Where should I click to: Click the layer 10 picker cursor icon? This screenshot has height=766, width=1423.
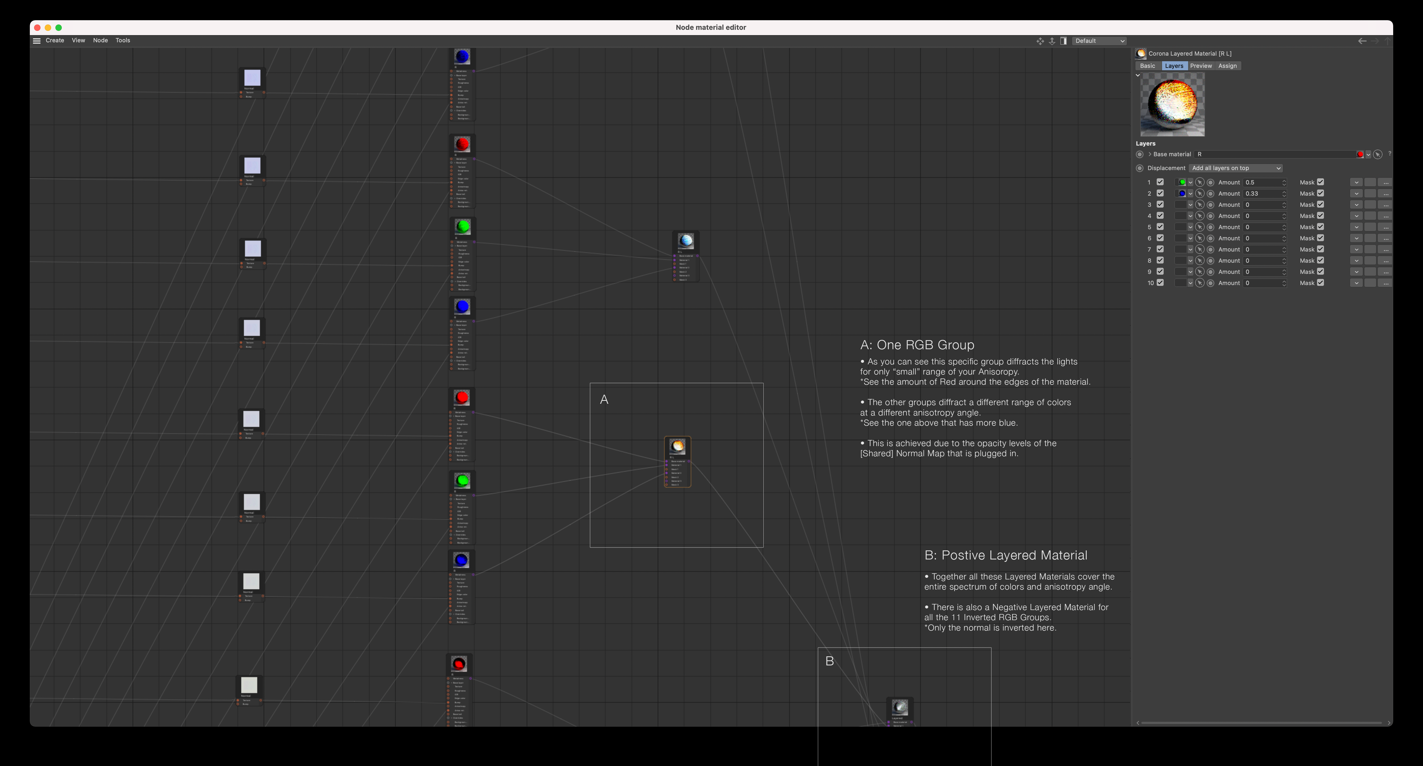(1200, 283)
